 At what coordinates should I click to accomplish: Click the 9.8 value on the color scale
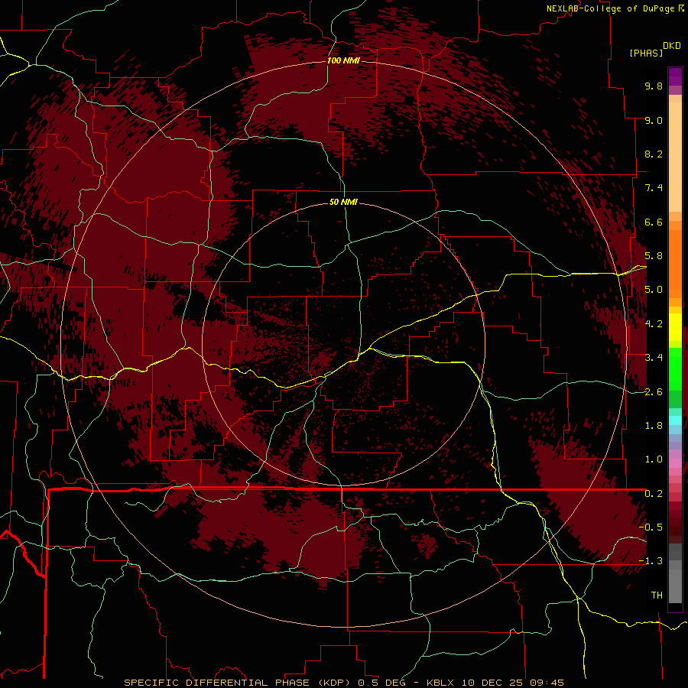654,86
